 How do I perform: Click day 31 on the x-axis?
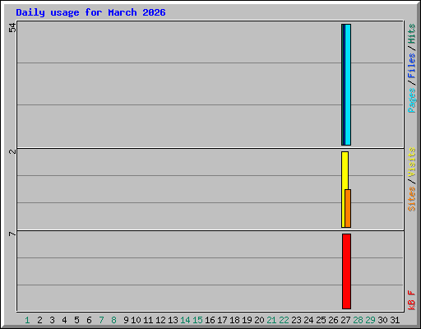[395, 320]
